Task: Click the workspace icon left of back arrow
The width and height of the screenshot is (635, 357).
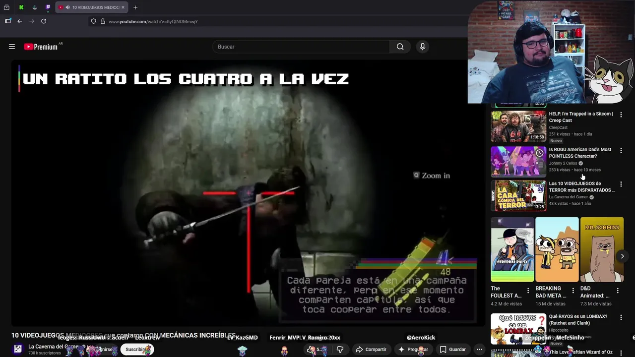Action: (x=8, y=21)
